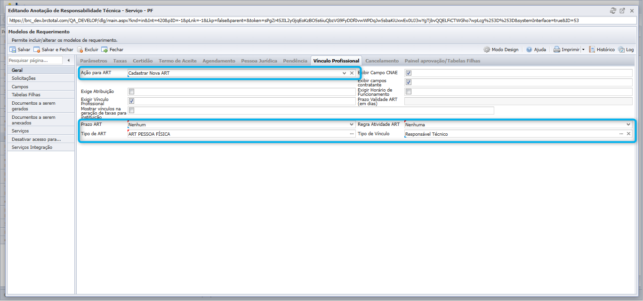Screen dimensions: 643x301
Task: Click the Salvar save icon
Action: point(13,49)
